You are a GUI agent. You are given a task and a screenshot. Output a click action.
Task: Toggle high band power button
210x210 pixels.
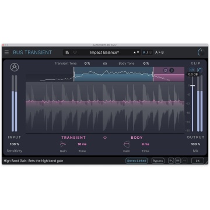[x=166, y=71]
